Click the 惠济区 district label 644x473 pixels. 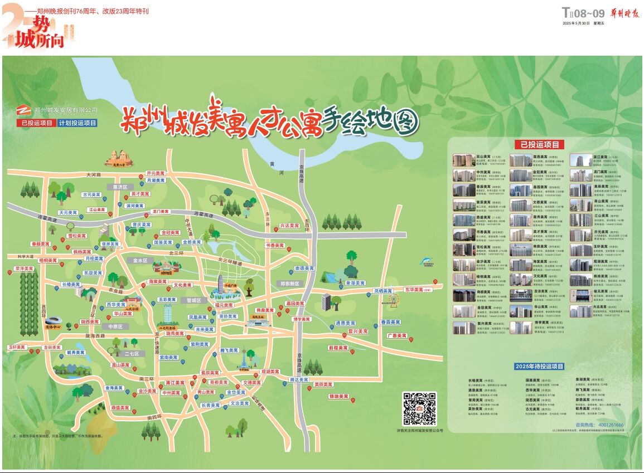[x=120, y=187]
